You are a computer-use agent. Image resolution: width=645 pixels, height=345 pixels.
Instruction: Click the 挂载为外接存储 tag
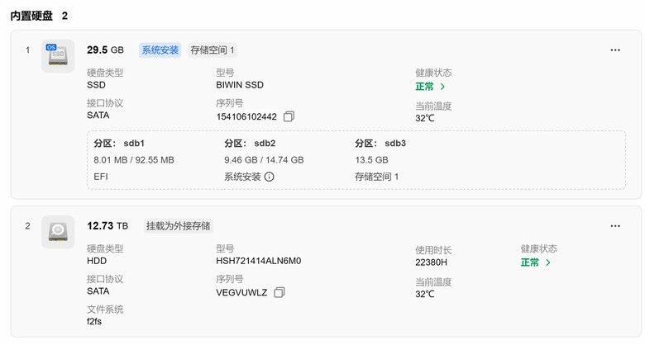click(178, 226)
